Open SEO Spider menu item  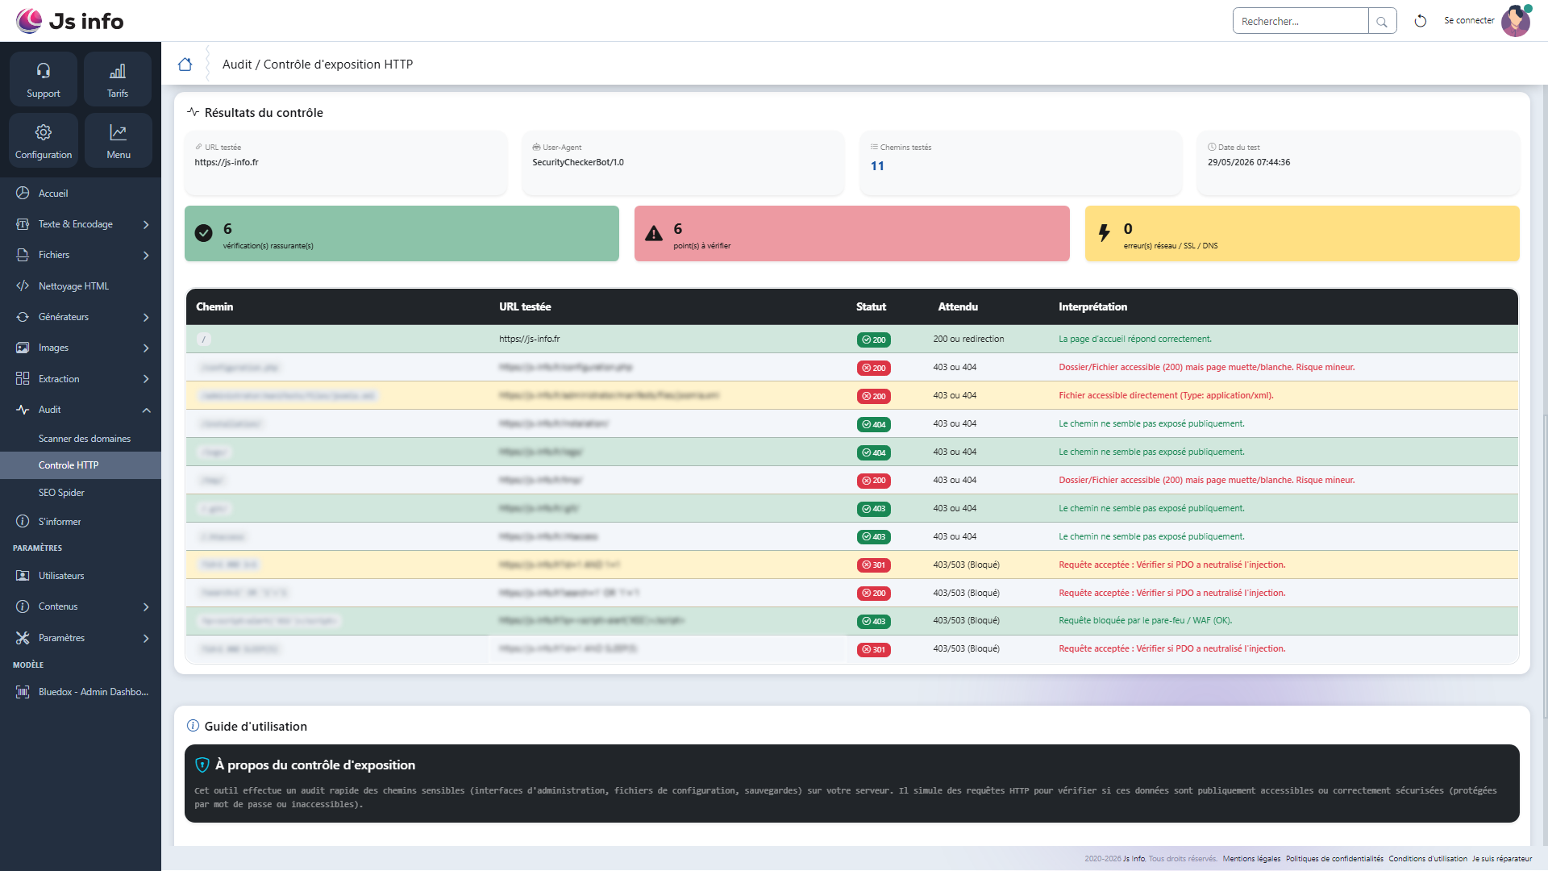61,493
